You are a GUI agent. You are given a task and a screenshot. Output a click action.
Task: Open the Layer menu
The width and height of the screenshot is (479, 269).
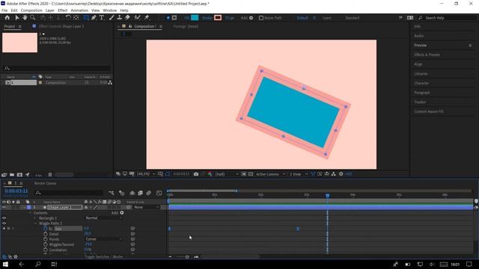coord(50,10)
